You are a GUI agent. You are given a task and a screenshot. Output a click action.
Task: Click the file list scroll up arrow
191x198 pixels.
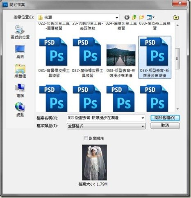point(177,25)
